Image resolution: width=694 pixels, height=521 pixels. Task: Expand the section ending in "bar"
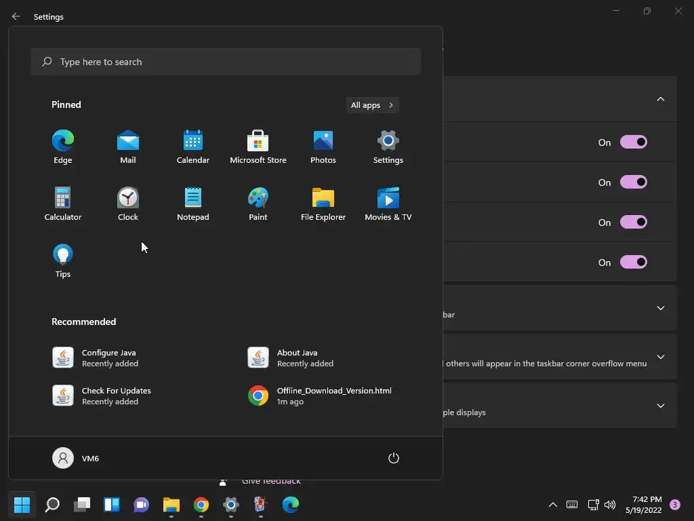click(660, 308)
